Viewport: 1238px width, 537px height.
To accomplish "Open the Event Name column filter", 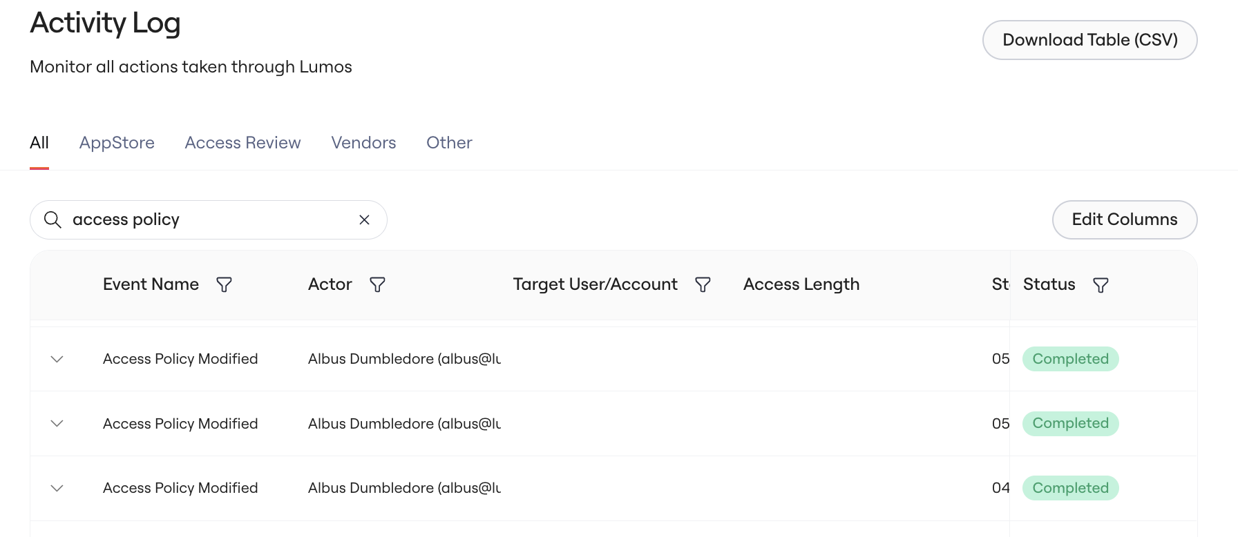I will pos(224,284).
